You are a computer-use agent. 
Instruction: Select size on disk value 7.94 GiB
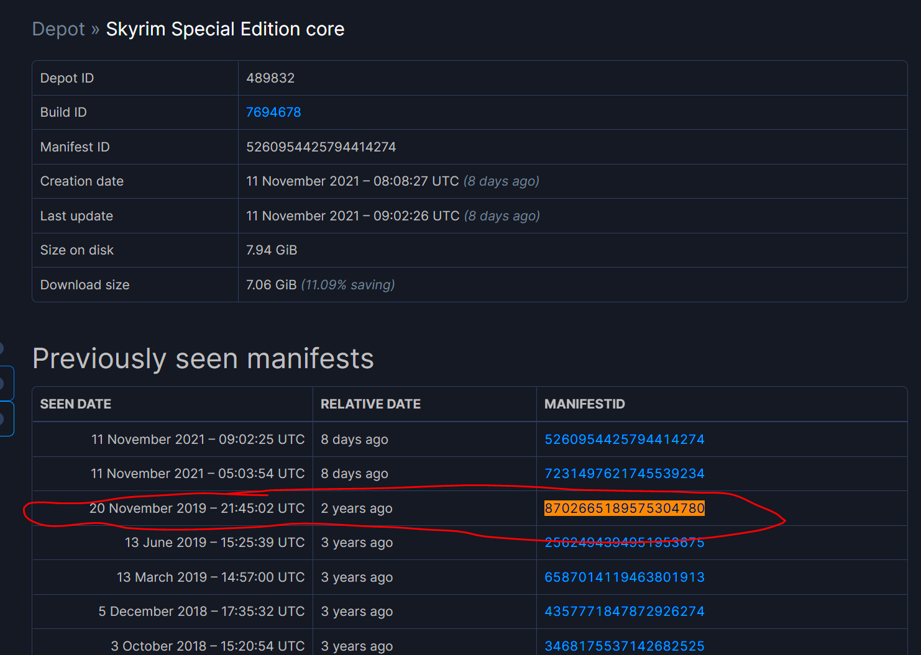pyautogui.click(x=272, y=250)
